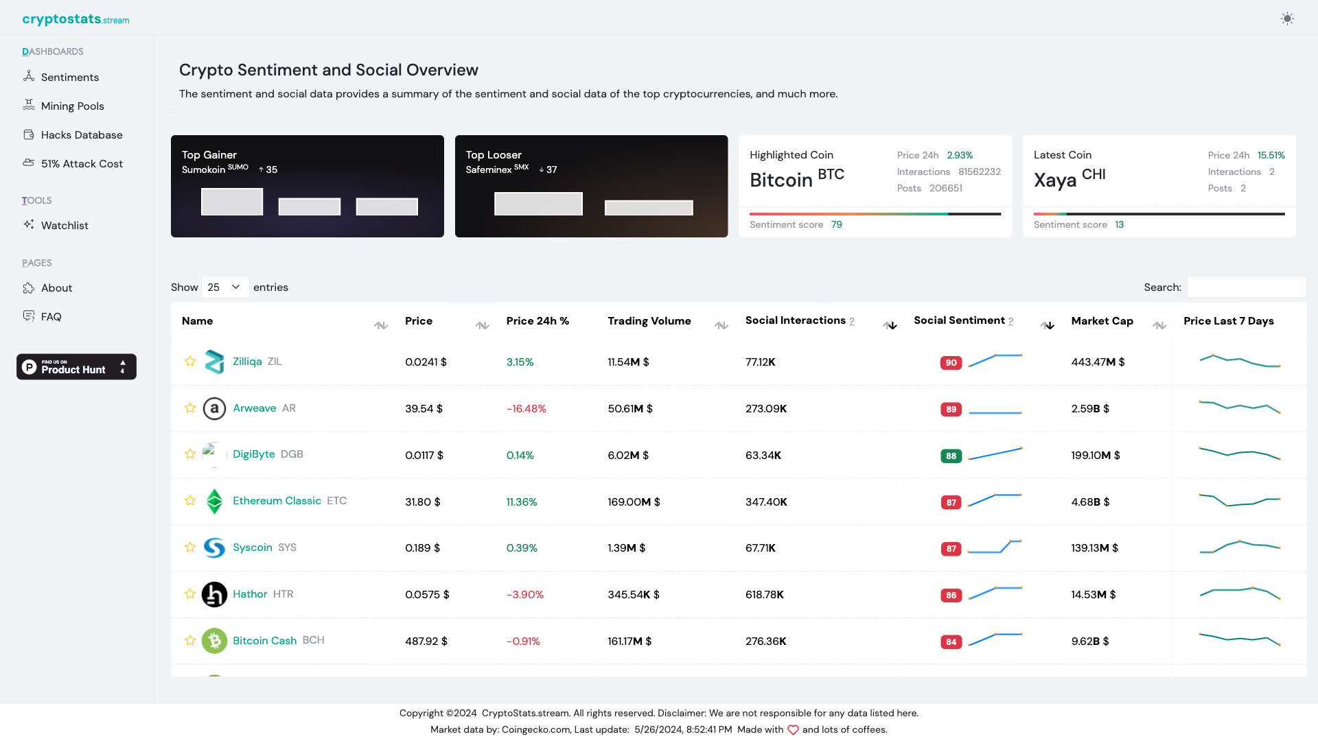
Task: Open the Syscoin coin link
Action: [x=253, y=548]
